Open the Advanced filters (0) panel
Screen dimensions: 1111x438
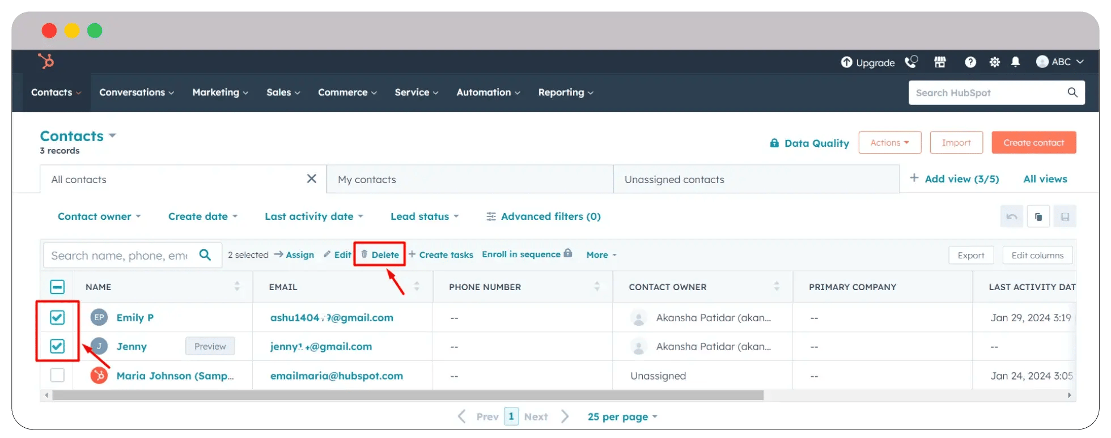point(544,216)
